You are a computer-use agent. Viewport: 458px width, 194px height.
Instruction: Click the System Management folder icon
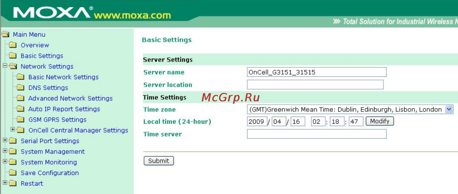tap(13, 152)
